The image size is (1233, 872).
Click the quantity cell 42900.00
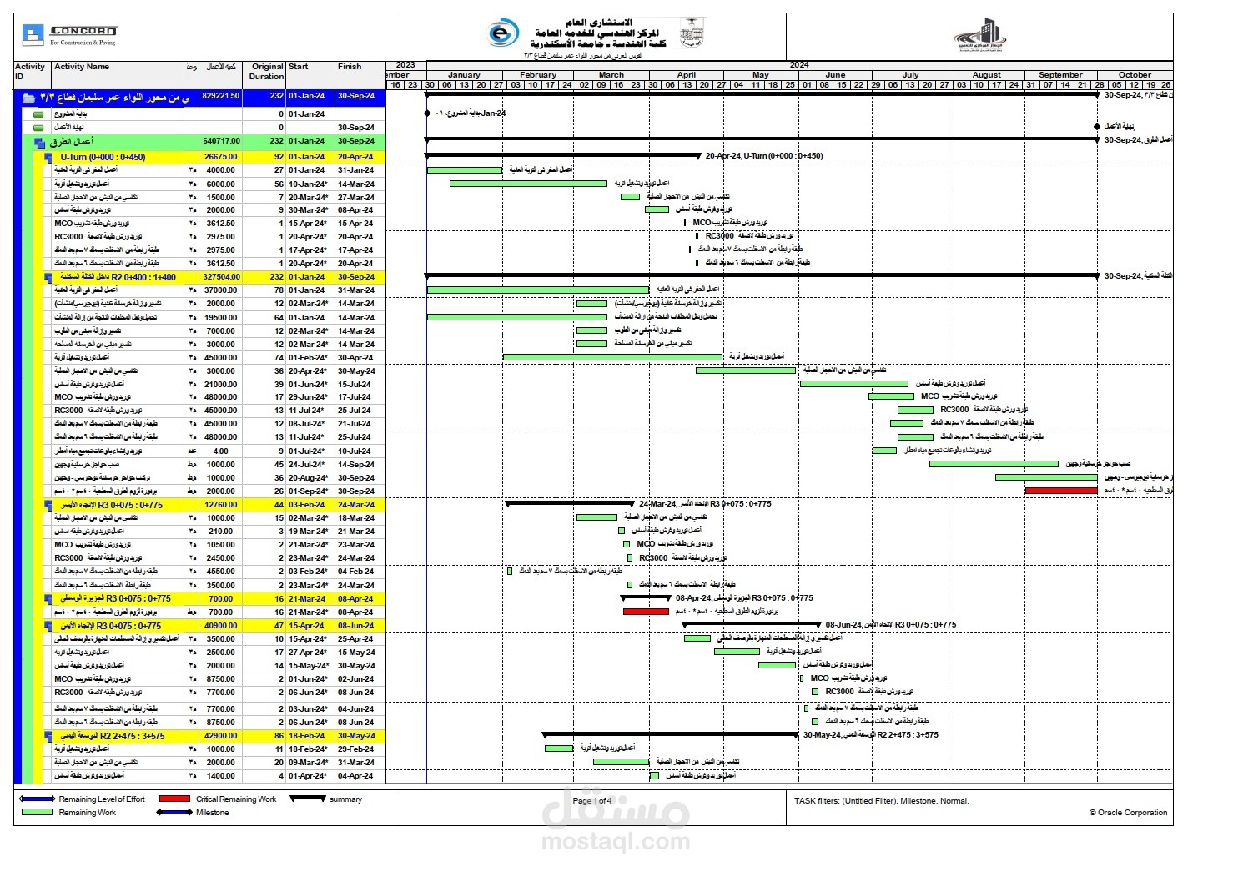click(221, 736)
